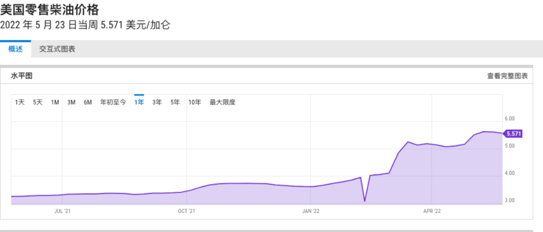The height and width of the screenshot is (232, 543).
Task: Select the active 1年 range
Action: 139,102
